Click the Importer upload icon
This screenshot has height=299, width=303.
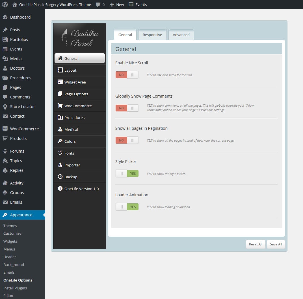tap(60, 165)
